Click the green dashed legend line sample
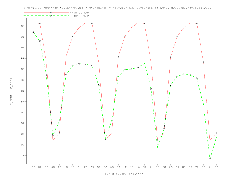 (46, 16)
